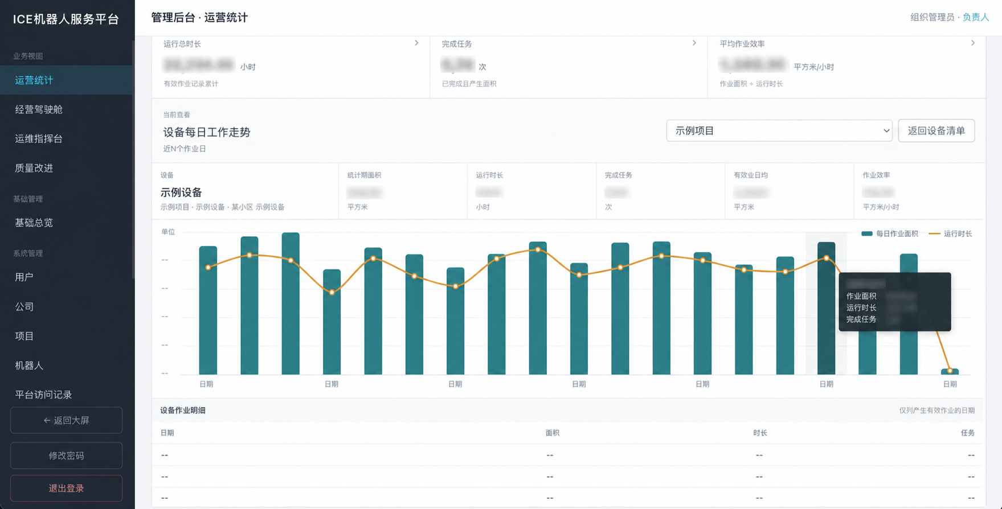Click 返回设备清单 button

point(936,130)
